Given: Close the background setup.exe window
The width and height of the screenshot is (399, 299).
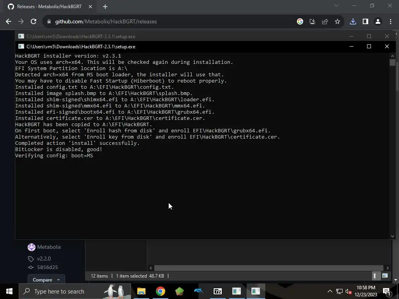Looking at the screenshot, I should coord(387,36).
